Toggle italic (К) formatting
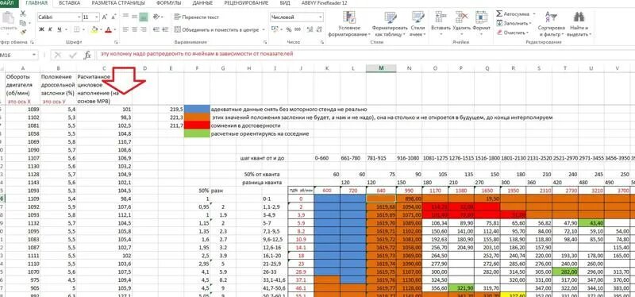 click(50, 29)
